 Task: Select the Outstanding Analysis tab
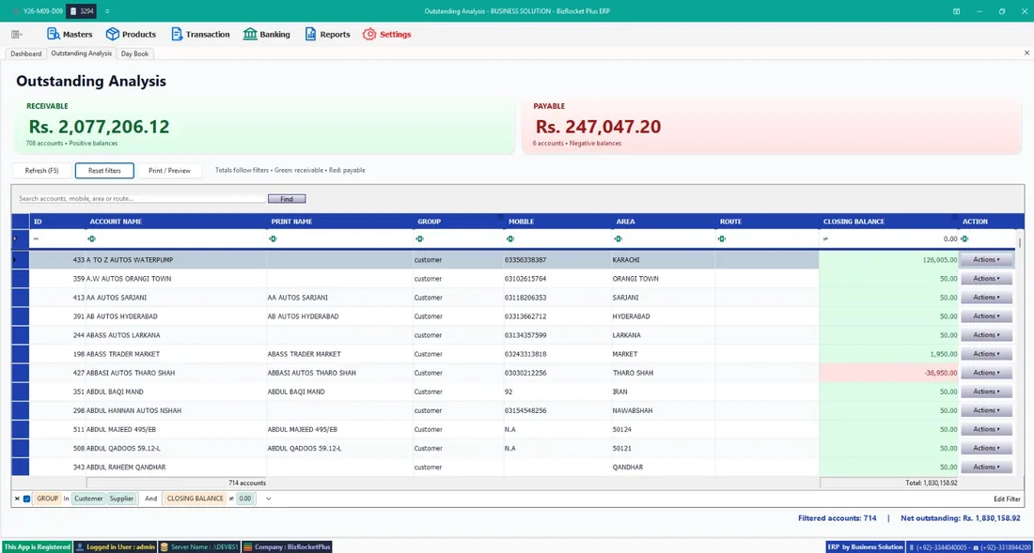tap(81, 54)
